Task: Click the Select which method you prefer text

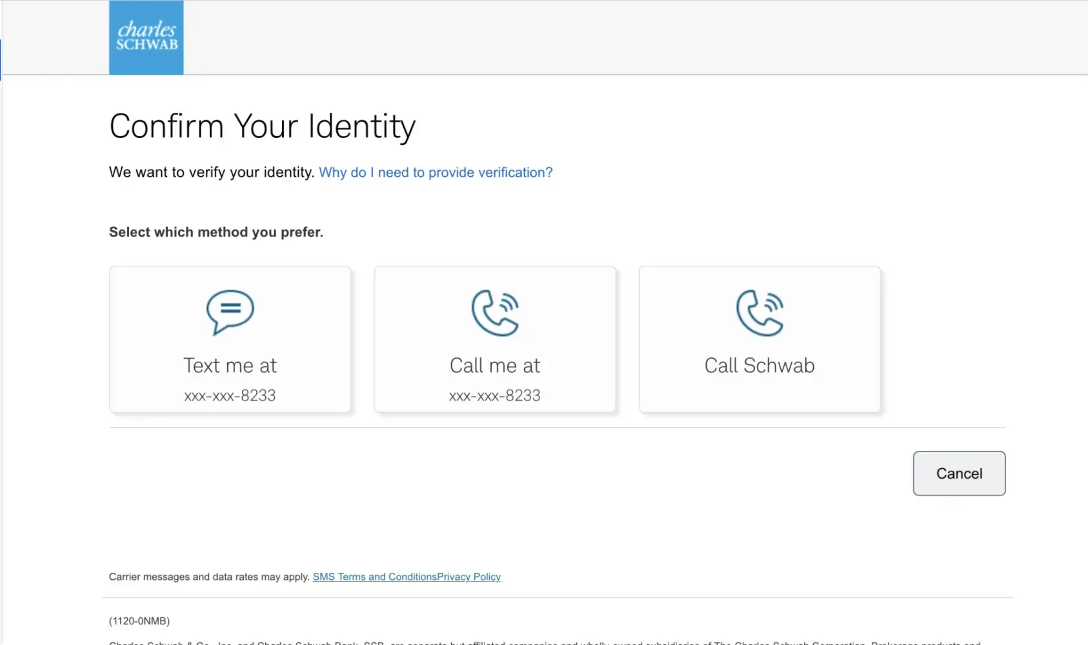Action: tap(216, 232)
